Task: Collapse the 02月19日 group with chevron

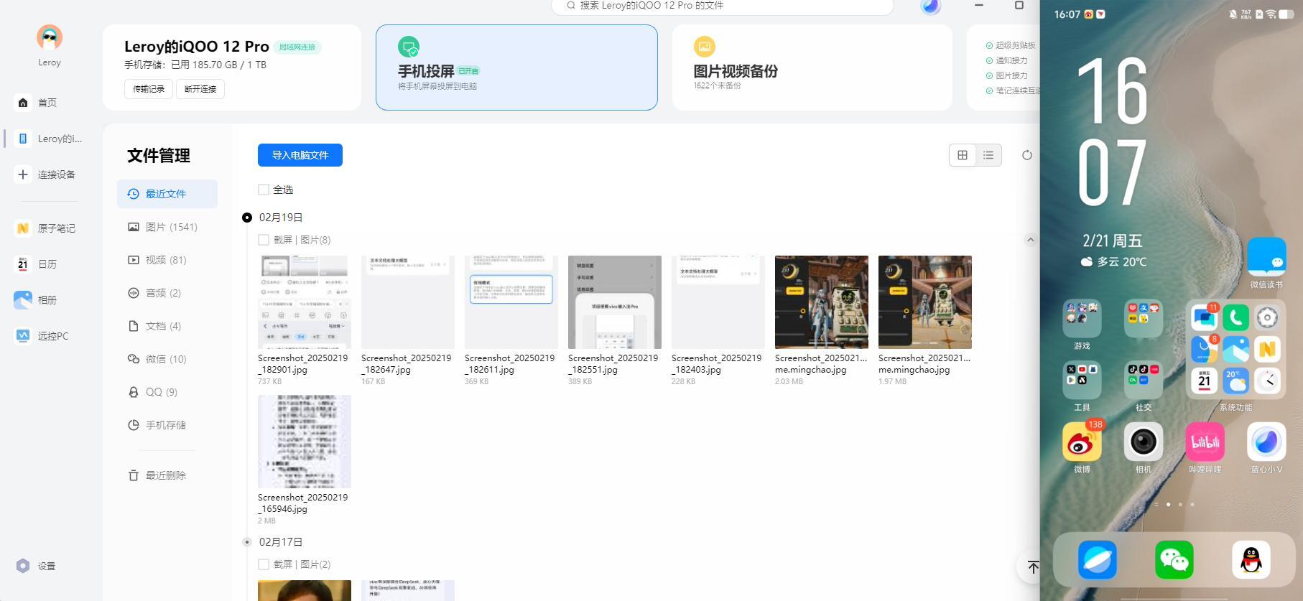Action: point(1031,240)
